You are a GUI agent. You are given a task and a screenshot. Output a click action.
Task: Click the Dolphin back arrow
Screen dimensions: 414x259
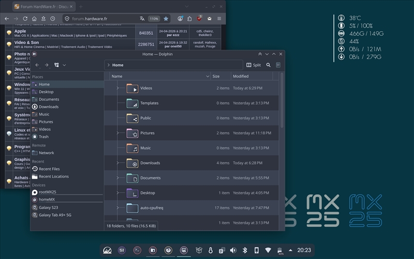coord(37,65)
